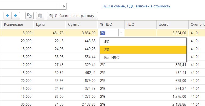205x106 pixels.
Task: Select 2% VAT cell in the 462,11 row
Action: (x=111, y=73)
